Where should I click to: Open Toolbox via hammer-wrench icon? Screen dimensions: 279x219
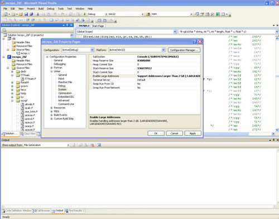213,14
